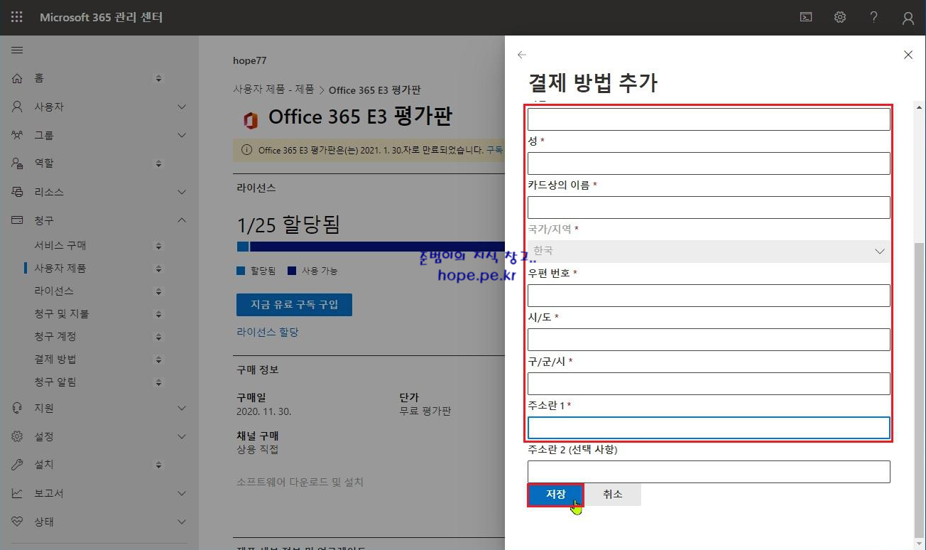Go back with the panel arrow
Viewport: 926px width, 550px height.
522,55
